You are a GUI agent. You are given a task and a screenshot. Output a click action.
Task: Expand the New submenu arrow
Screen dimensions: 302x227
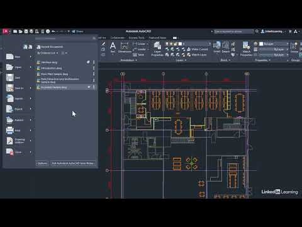(31, 57)
